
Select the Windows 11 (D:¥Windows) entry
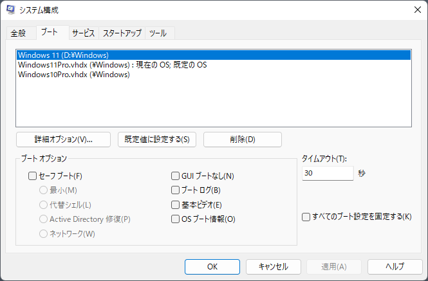(214, 55)
